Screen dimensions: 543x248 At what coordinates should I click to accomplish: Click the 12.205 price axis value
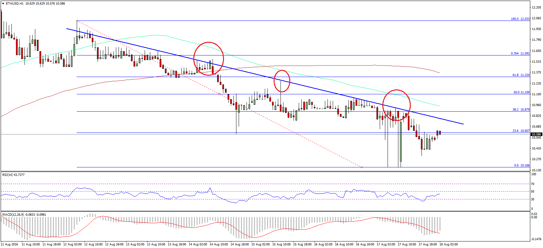(x=536, y=7)
